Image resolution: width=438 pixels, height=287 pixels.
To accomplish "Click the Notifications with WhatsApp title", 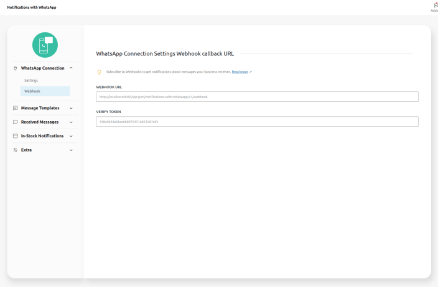I will pyautogui.click(x=31, y=7).
